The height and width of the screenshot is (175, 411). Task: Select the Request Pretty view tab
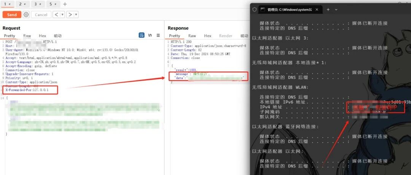pyautogui.click(x=10, y=36)
